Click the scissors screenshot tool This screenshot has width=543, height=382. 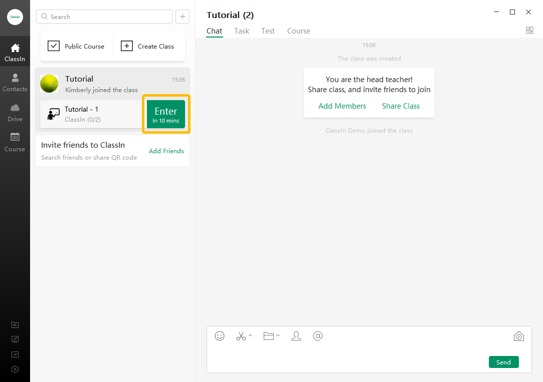coord(241,336)
